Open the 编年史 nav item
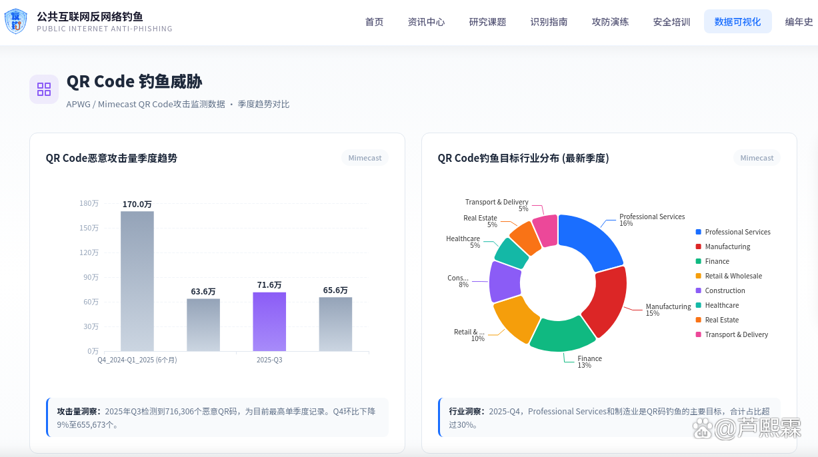Screen dimensions: 818x457 click(799, 22)
